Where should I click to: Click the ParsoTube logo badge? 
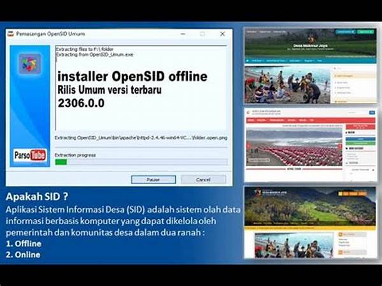(30, 155)
